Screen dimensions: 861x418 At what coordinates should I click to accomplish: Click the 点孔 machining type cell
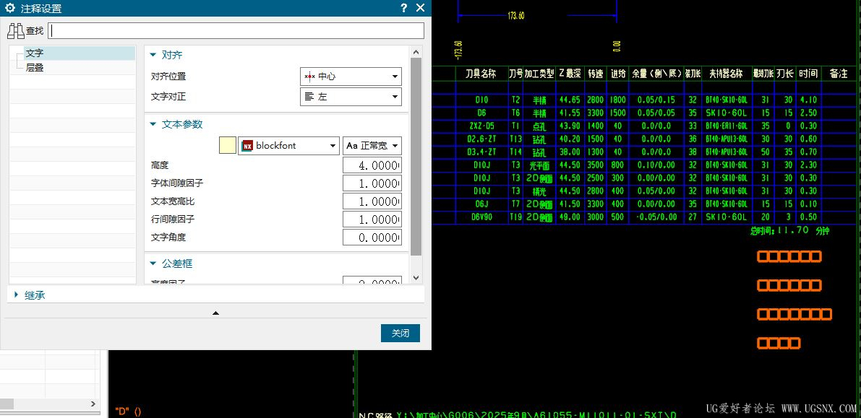pyautogui.click(x=539, y=126)
